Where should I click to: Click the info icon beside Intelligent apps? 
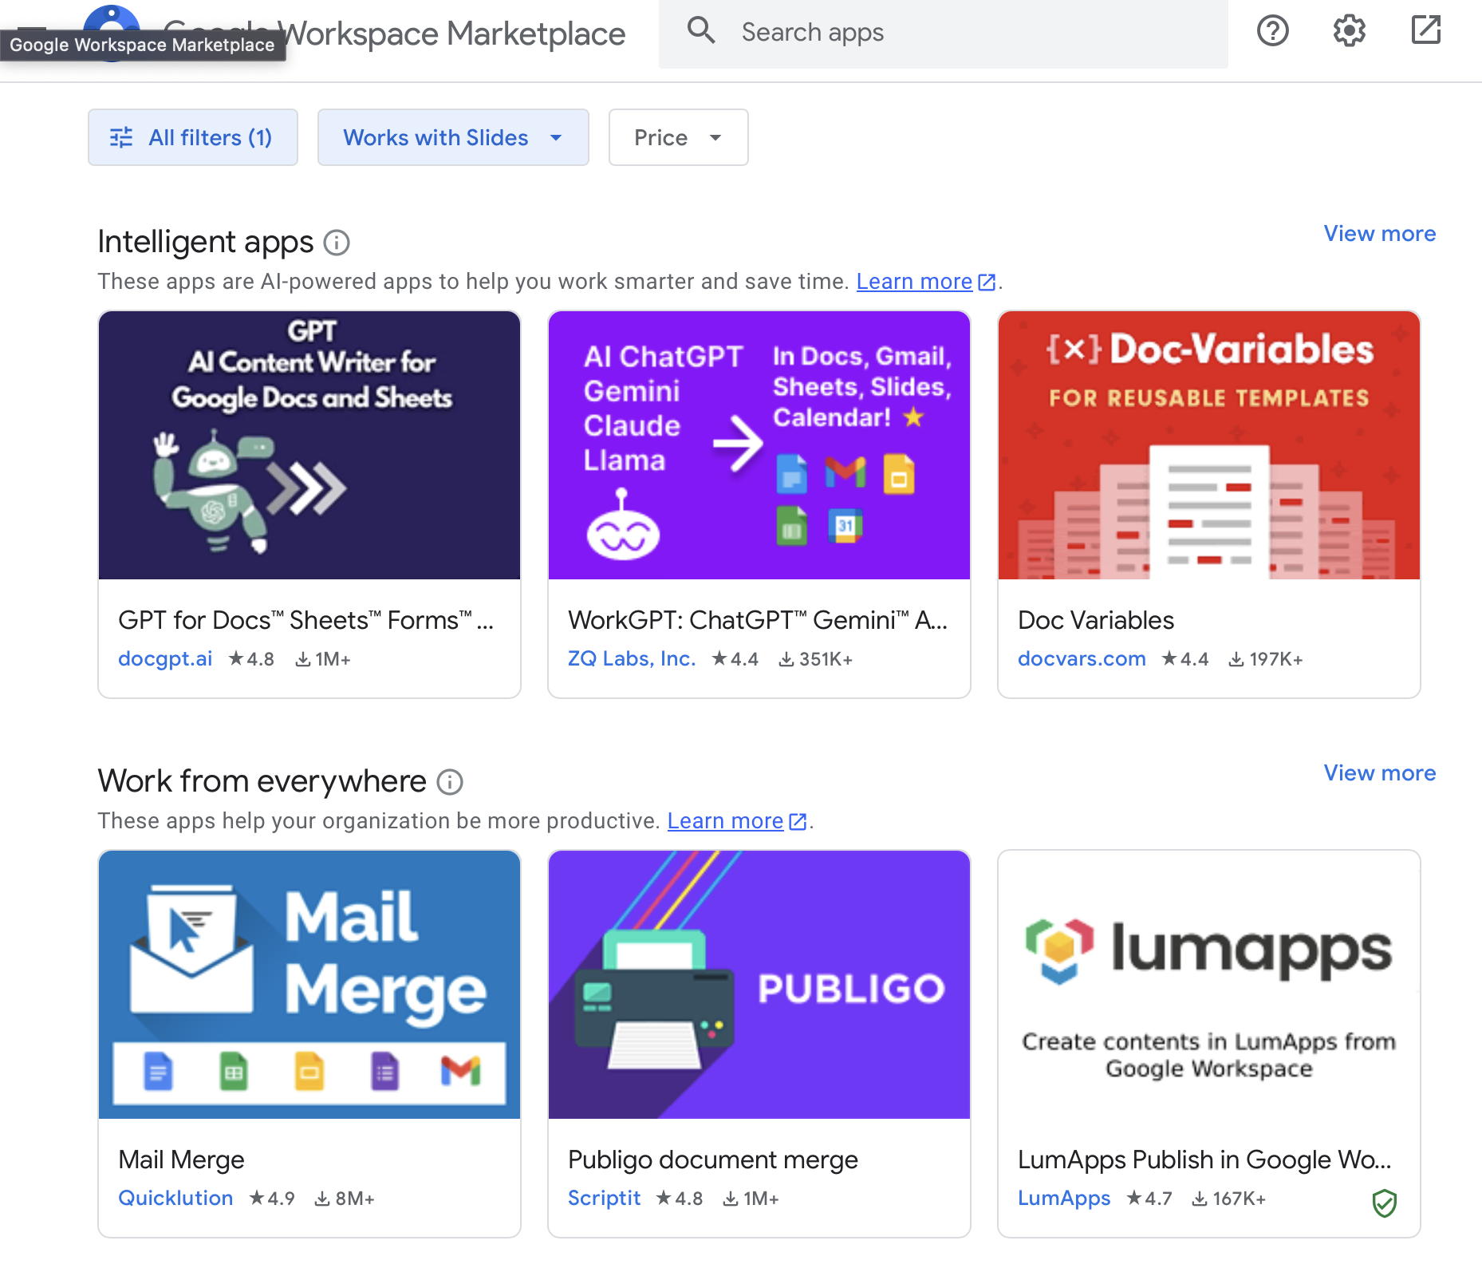(x=337, y=243)
